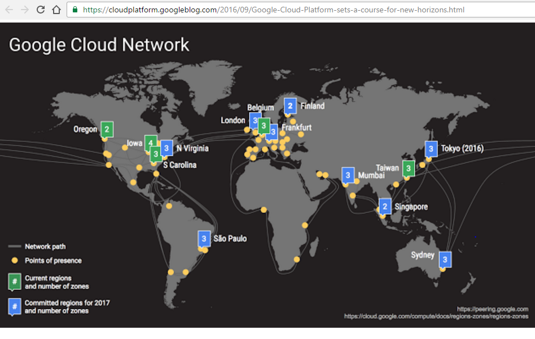Open the cloud.google.com regions-zones link

point(436,316)
